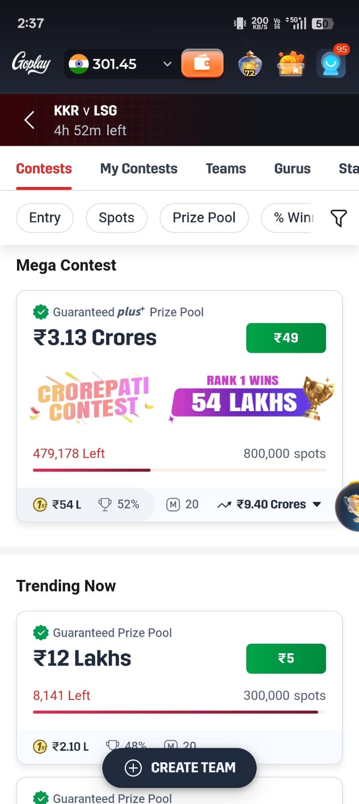The width and height of the screenshot is (359, 804).
Task: Expand the ₹9.40 Crores winnings dropdown
Action: 318,504
